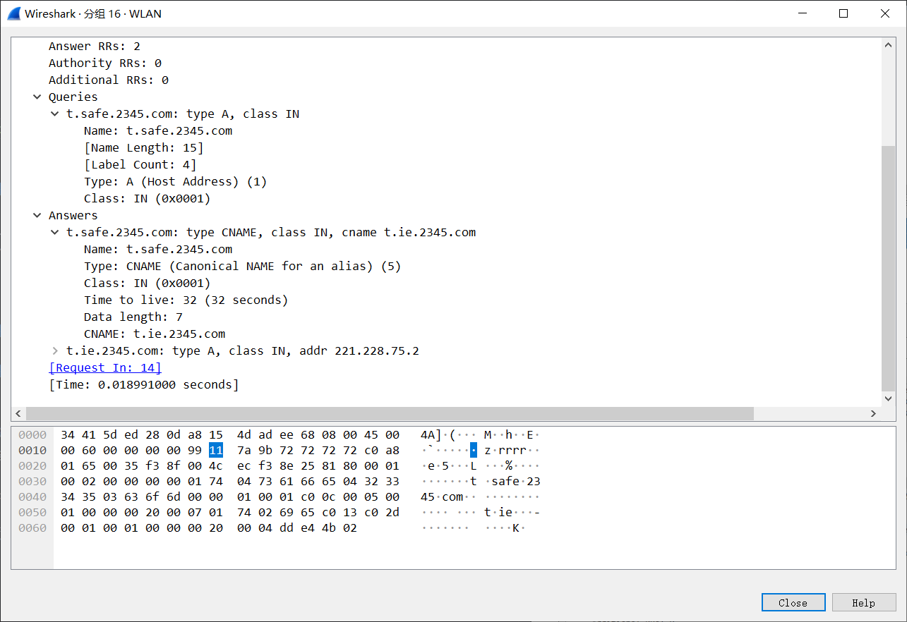This screenshot has width=907, height=622.
Task: Click the highlighted hex byte 11
Action: point(215,451)
